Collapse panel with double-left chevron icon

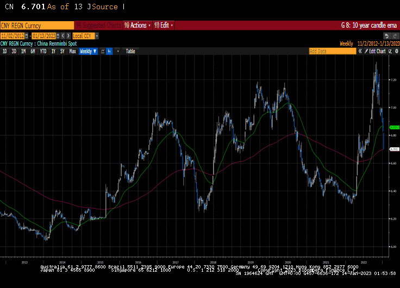[360, 51]
